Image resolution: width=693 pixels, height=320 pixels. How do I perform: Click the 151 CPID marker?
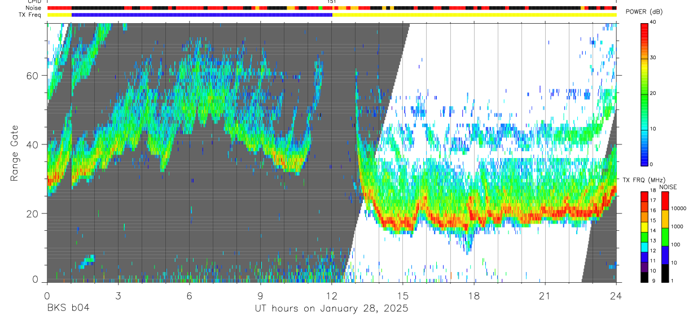[332, 2]
